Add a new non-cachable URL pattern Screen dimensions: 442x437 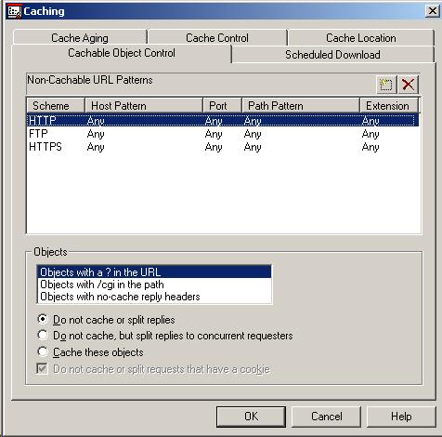click(x=386, y=85)
